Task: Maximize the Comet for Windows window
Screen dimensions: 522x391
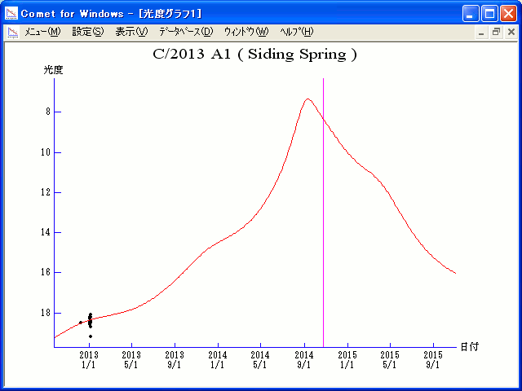Action: 489,14
